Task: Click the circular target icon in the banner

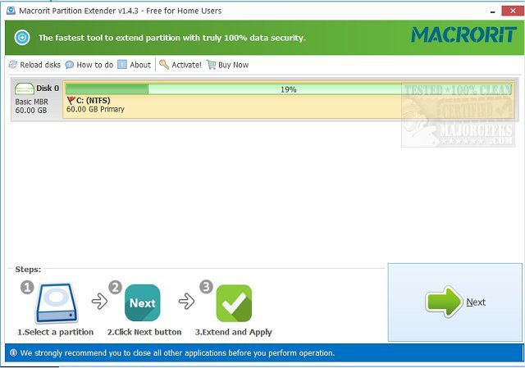Action: point(22,38)
